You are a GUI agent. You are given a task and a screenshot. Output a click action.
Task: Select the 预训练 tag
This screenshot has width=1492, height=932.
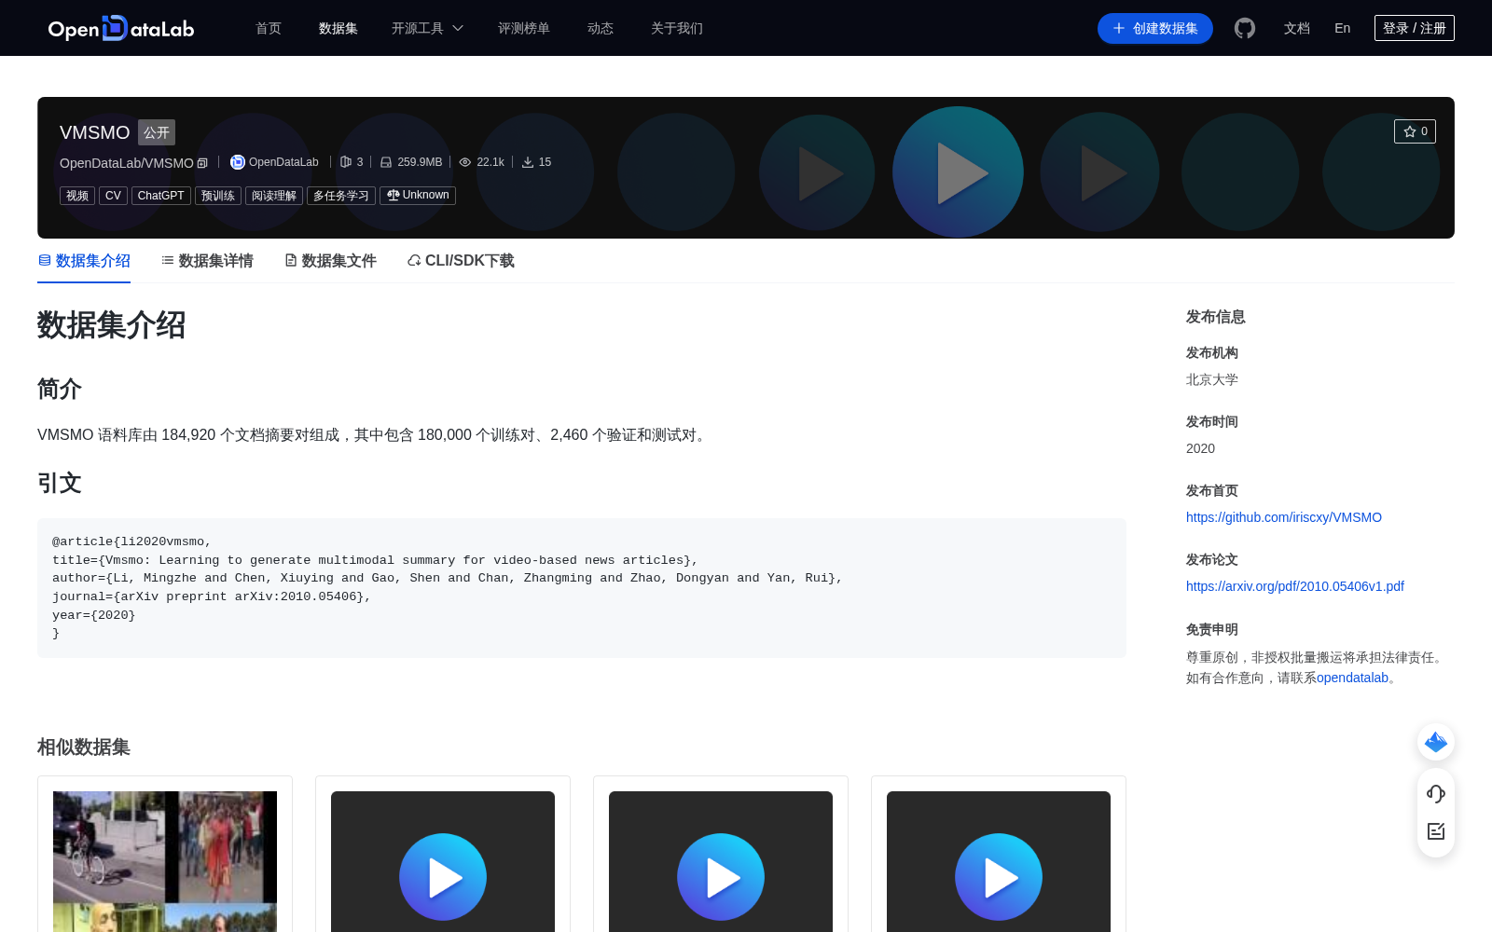tap(218, 196)
